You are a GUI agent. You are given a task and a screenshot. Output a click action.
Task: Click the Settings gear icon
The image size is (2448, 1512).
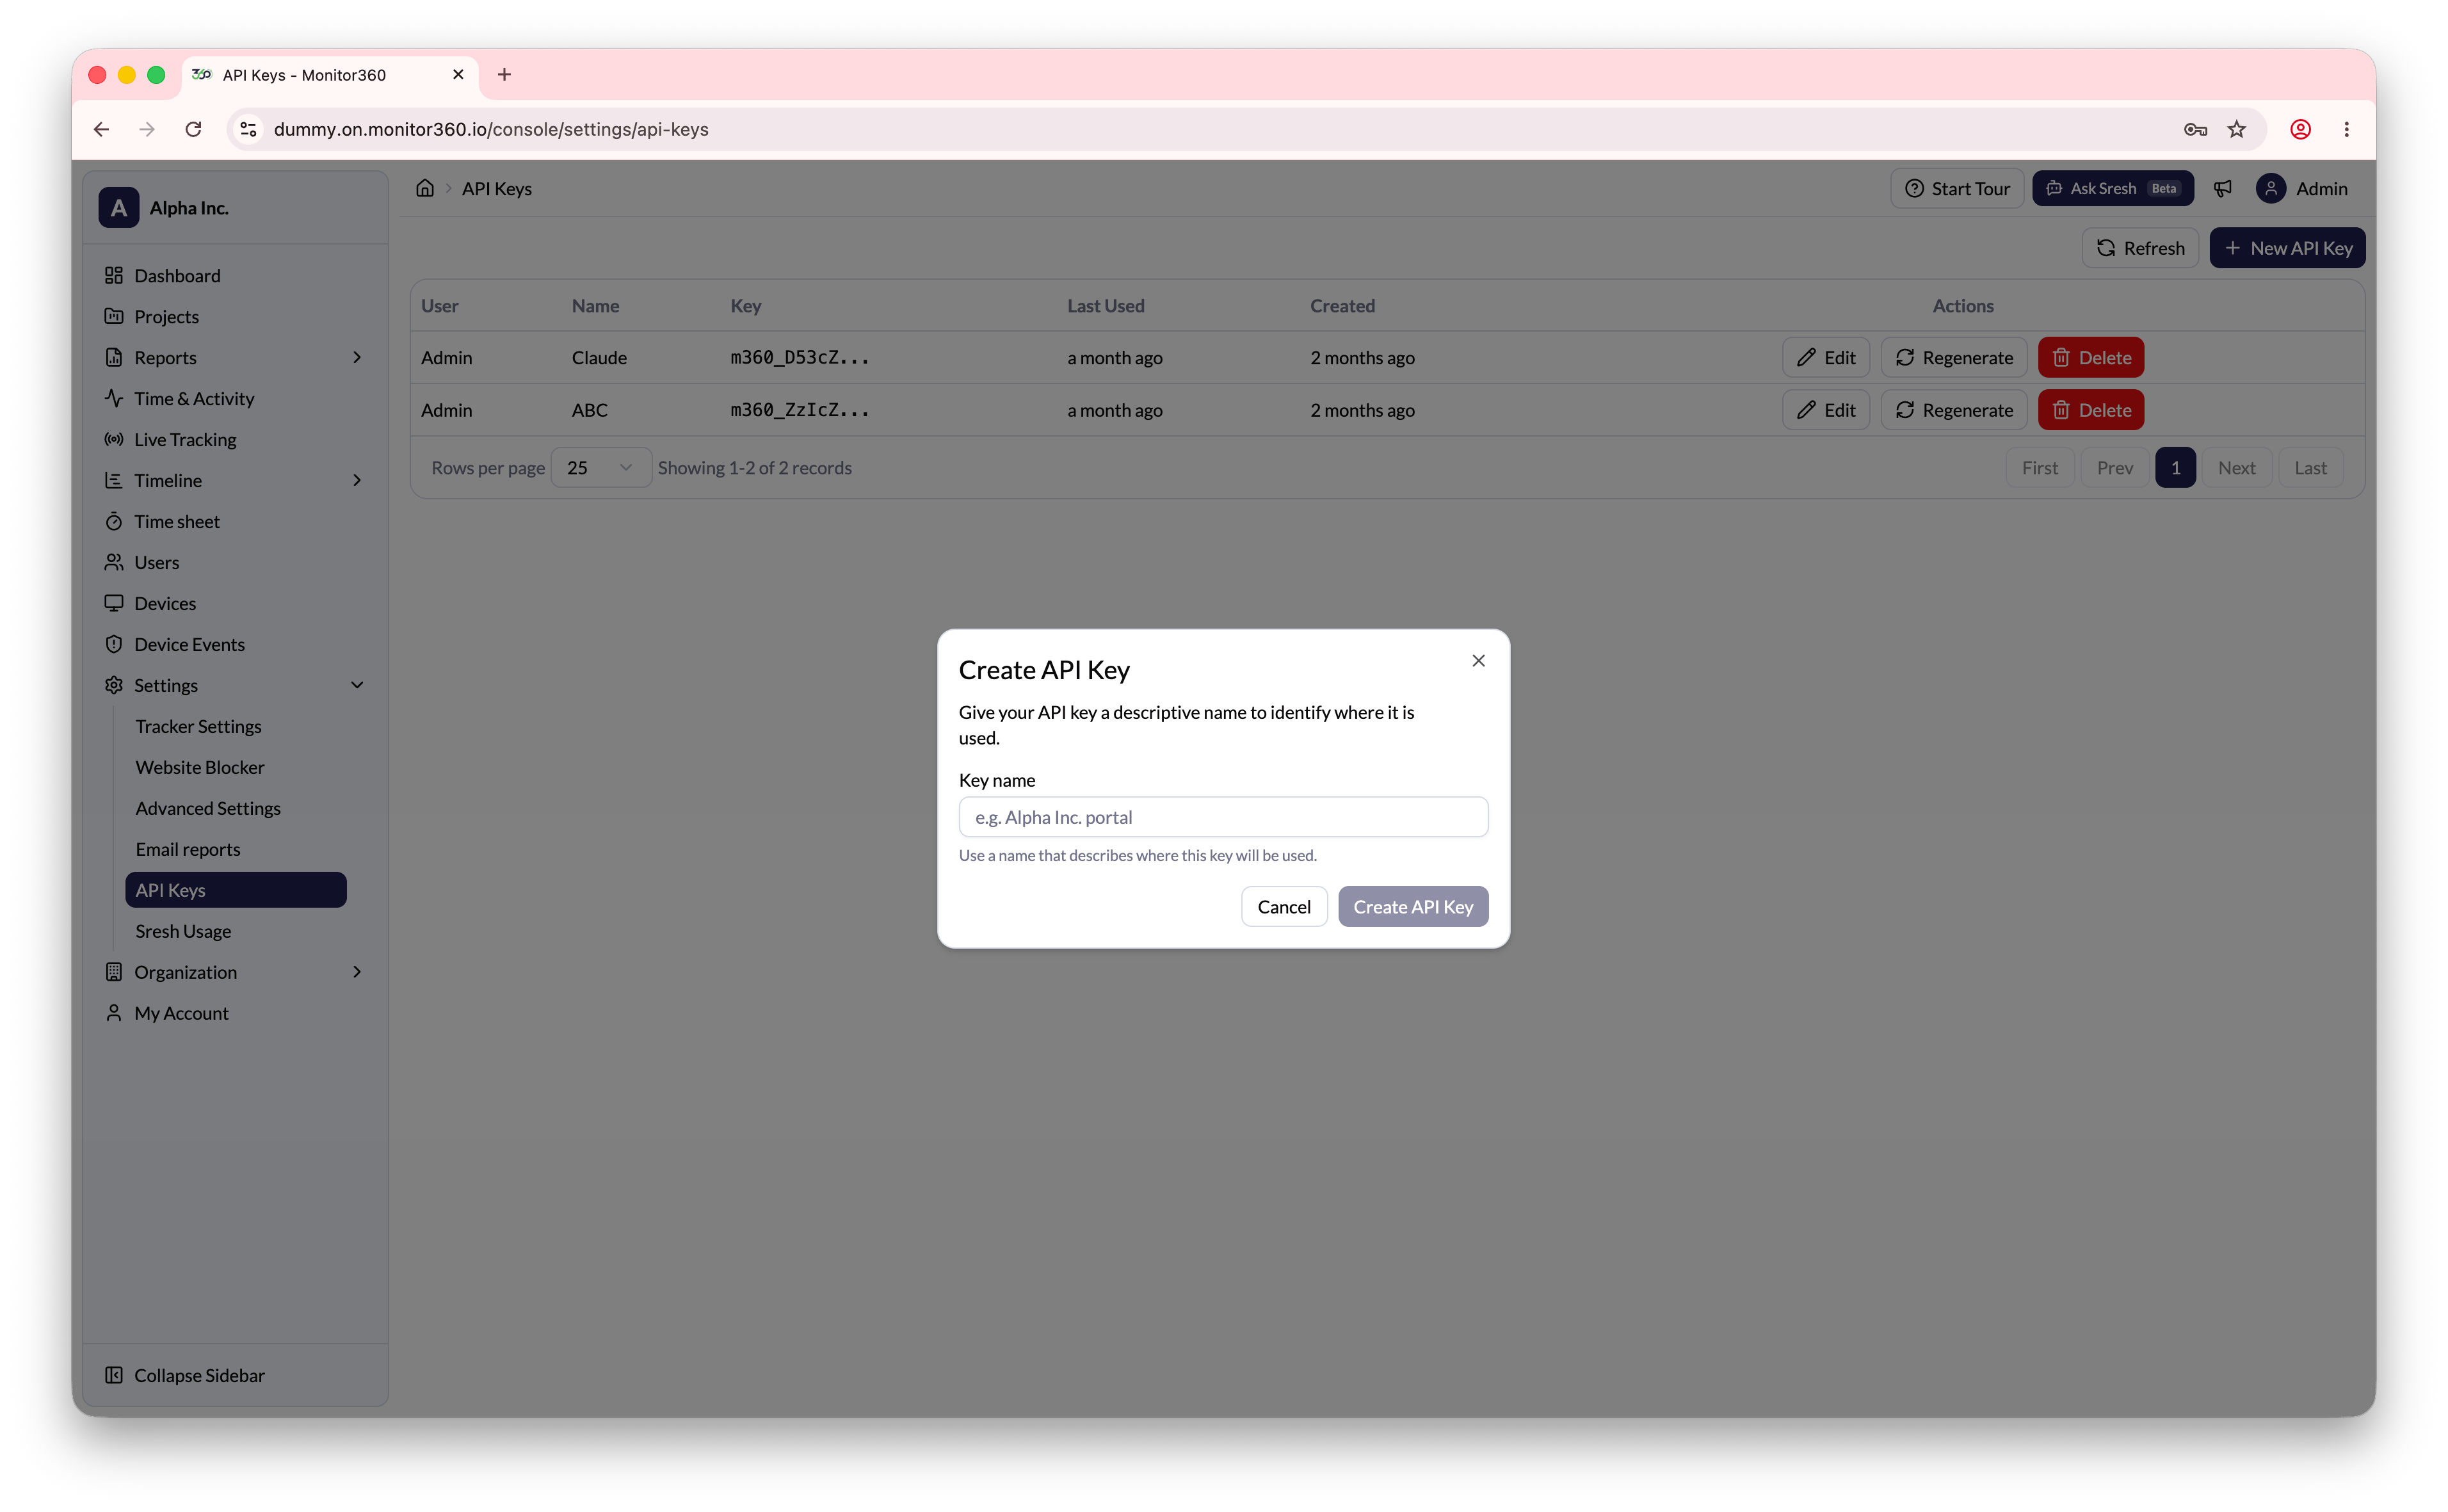click(x=114, y=685)
